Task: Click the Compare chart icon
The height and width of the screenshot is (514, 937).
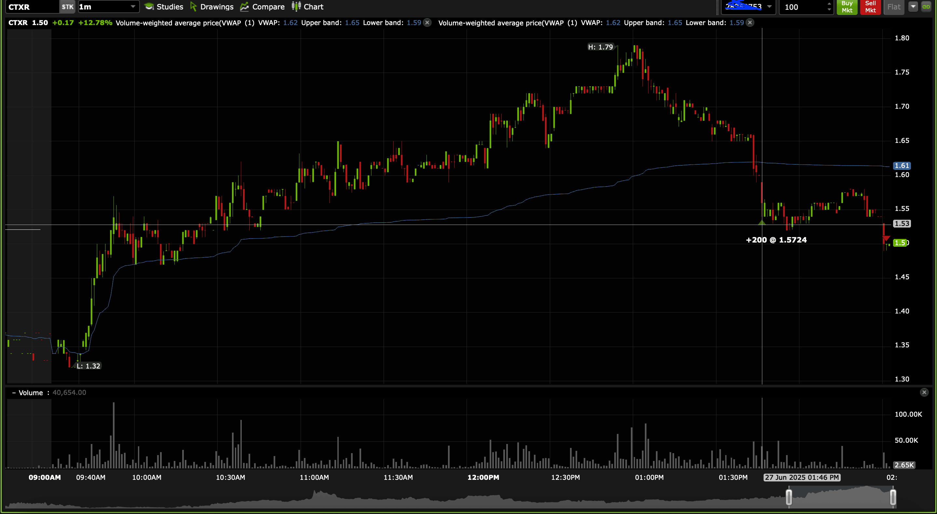Action: [244, 7]
